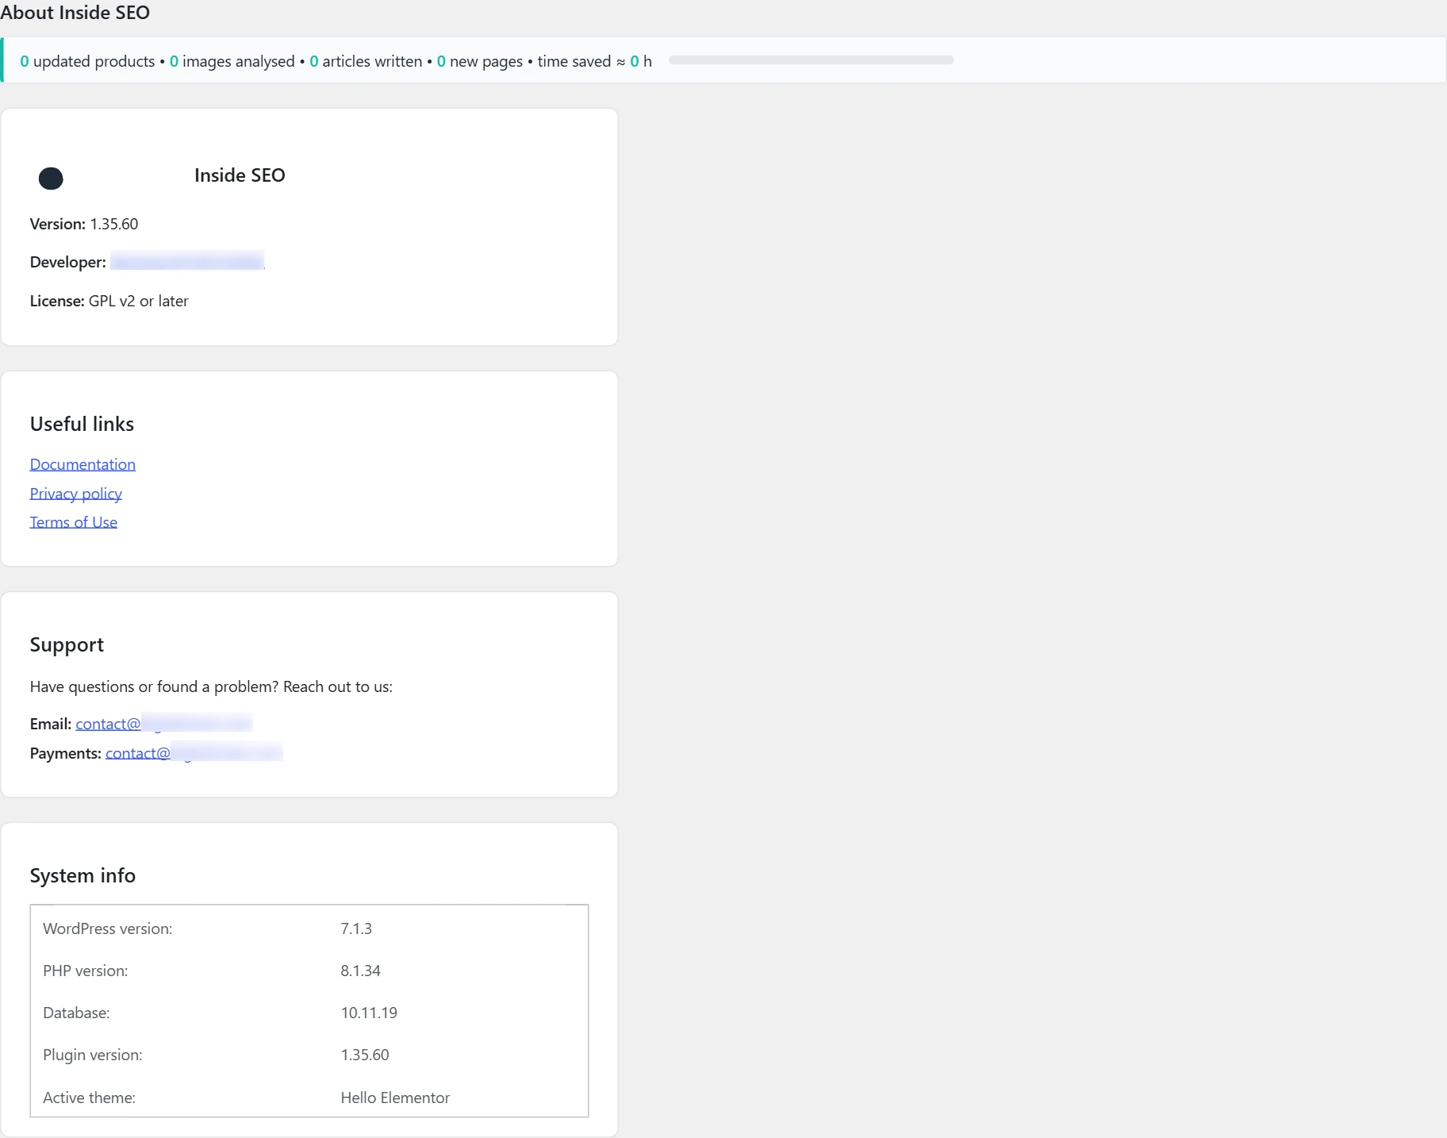Click the blurred Developer name link
Screen dimensions: 1447x1138
point(187,261)
